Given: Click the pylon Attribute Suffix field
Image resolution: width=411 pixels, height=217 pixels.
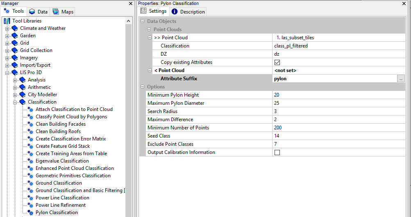Looking at the screenshot, I should coord(335,79).
